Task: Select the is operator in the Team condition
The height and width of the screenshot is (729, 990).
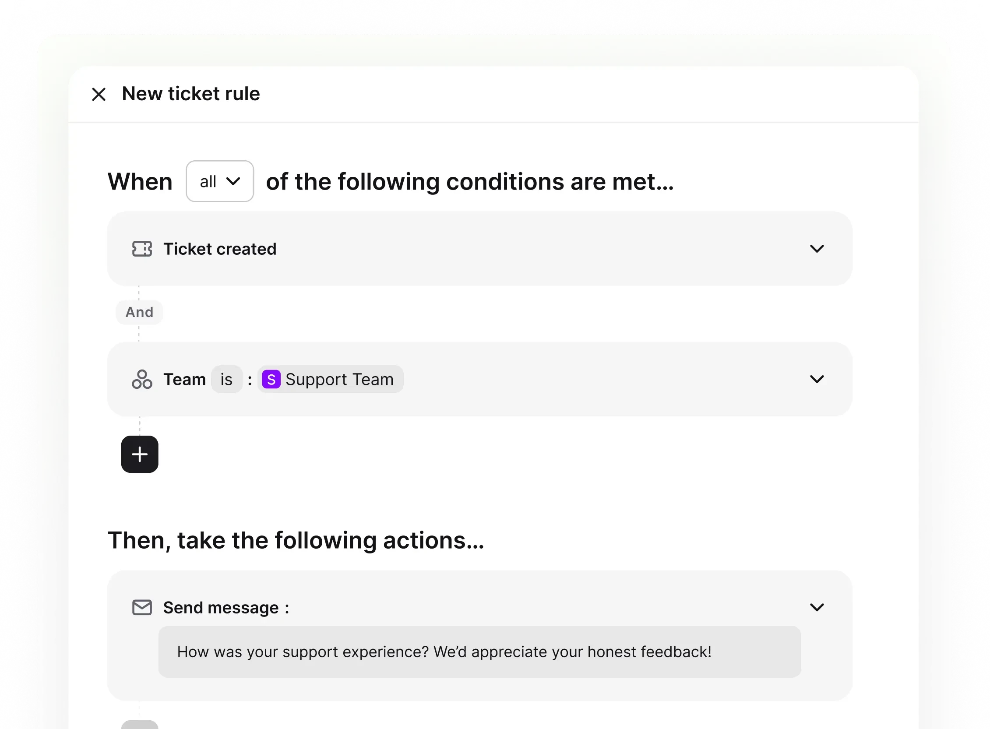Action: click(x=226, y=379)
